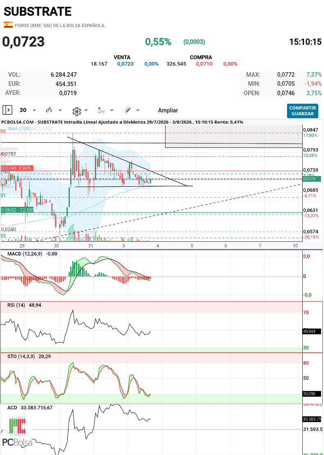Click the EUR value 454.351
Viewport: 324px width, 455px height.
click(67, 84)
